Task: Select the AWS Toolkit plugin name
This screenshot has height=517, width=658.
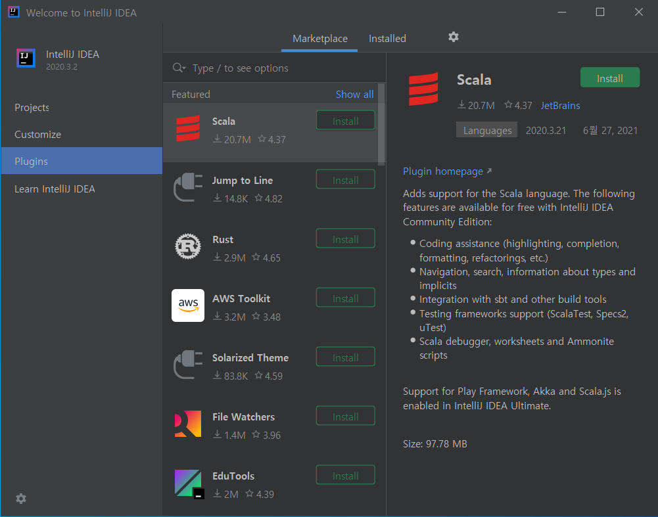Action: (x=241, y=298)
